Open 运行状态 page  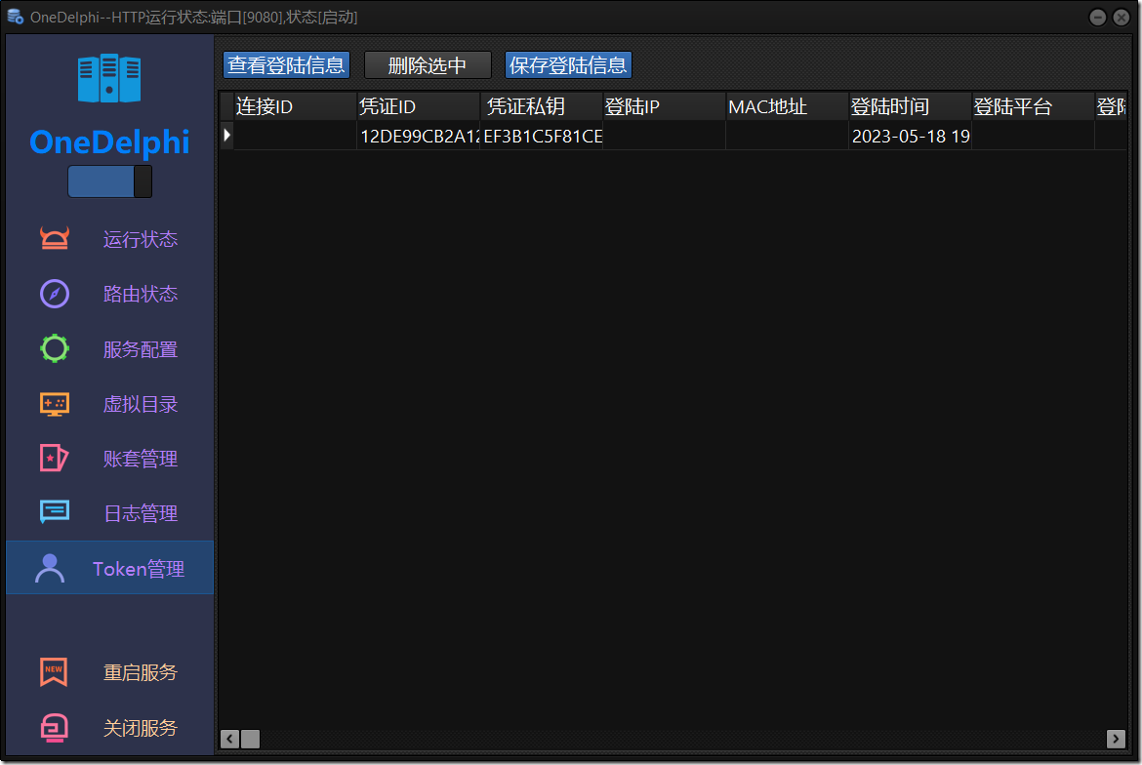point(141,239)
